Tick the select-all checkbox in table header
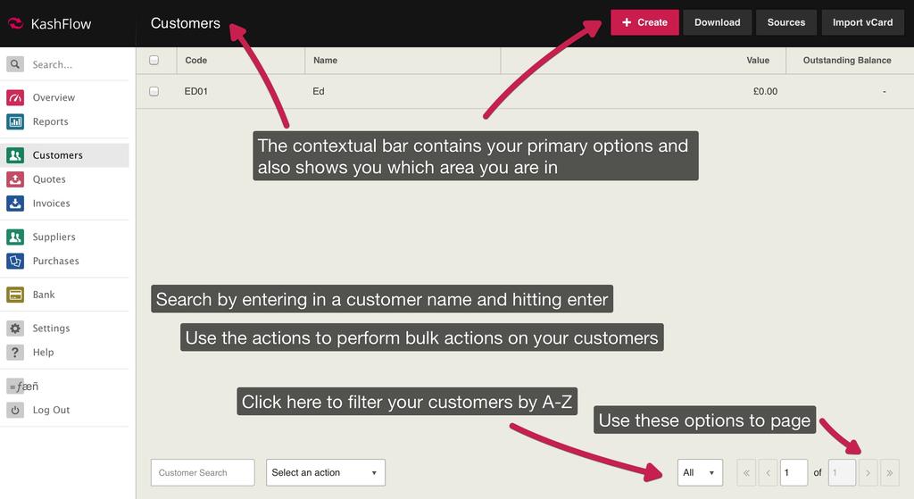The width and height of the screenshot is (914, 499). click(154, 61)
